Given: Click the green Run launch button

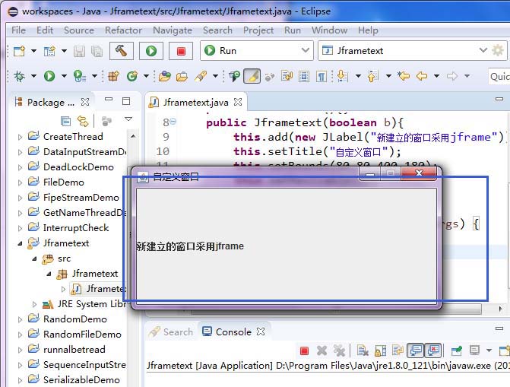Looking at the screenshot, I should tap(151, 51).
